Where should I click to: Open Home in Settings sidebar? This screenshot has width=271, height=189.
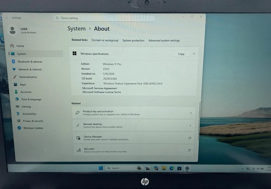click(x=20, y=46)
